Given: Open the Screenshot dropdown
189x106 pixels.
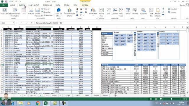Looking at the screenshot, I should (x=47, y=15).
